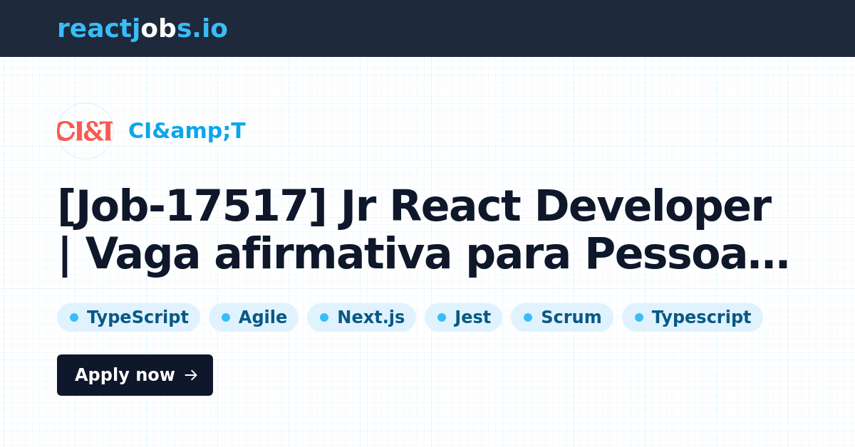Viewport: 855px width, 447px height.
Task: Click the bullet dot beside Scrum tag
Action: pyautogui.click(x=528, y=317)
